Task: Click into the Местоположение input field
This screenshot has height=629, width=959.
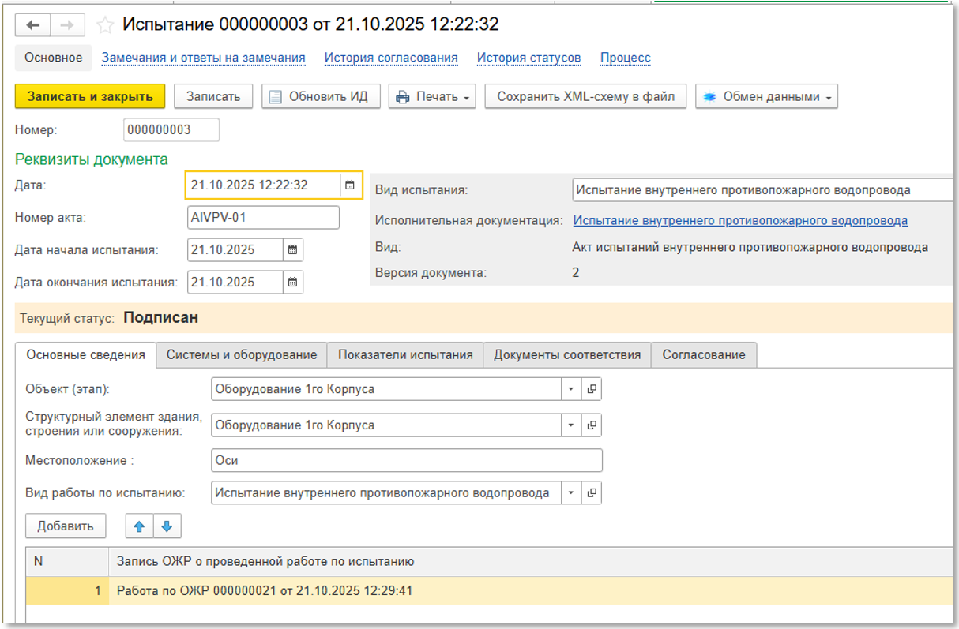Action: (407, 461)
